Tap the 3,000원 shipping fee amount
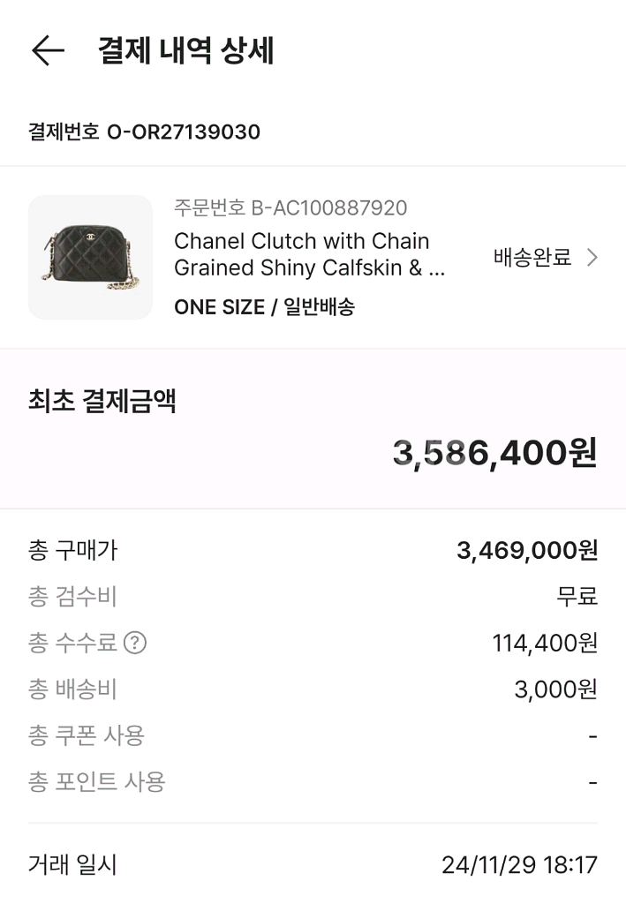 point(555,689)
